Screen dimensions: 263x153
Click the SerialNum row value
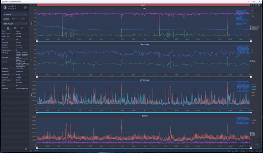tap(22, 88)
